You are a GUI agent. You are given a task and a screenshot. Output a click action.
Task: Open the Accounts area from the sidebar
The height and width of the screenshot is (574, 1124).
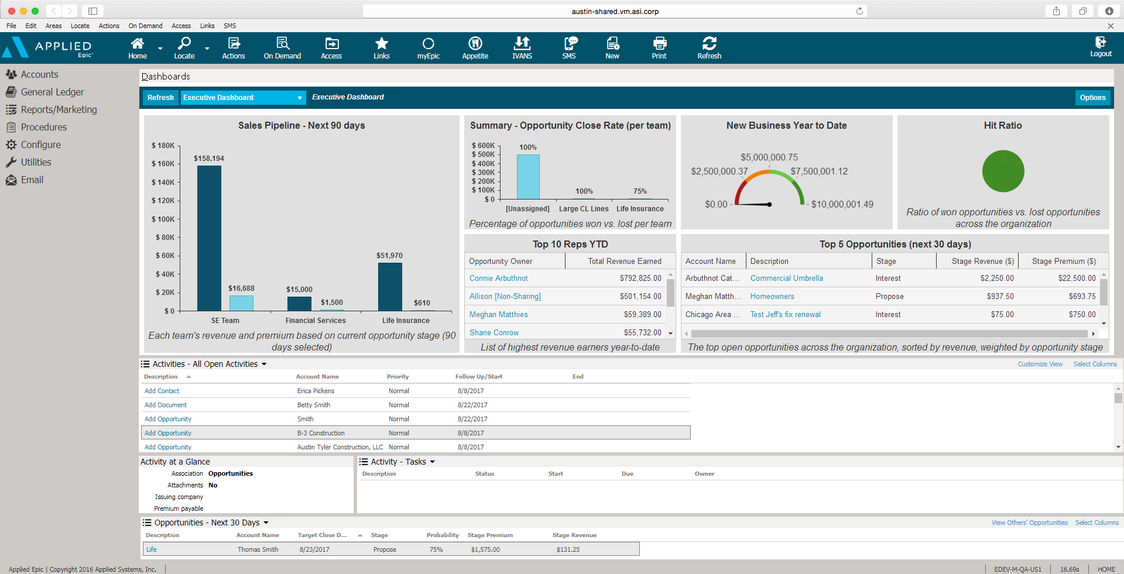tap(39, 74)
